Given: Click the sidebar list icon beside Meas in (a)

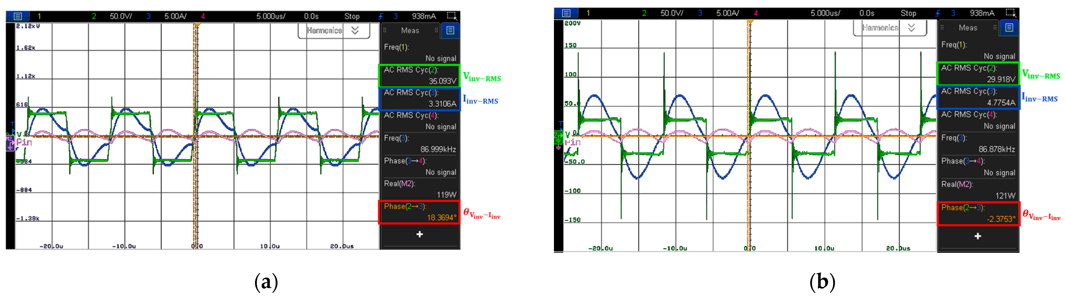Looking at the screenshot, I should tap(450, 30).
